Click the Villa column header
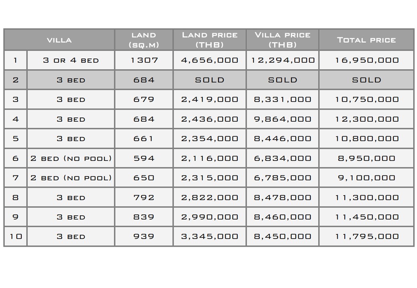Viewport: 417px width, 288px height. tap(59, 40)
